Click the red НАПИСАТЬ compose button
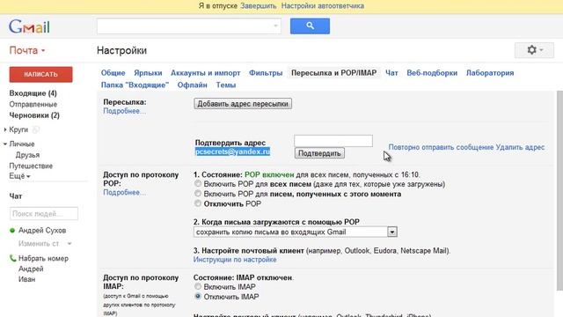Viewport: 563px width, 317px height. click(41, 74)
